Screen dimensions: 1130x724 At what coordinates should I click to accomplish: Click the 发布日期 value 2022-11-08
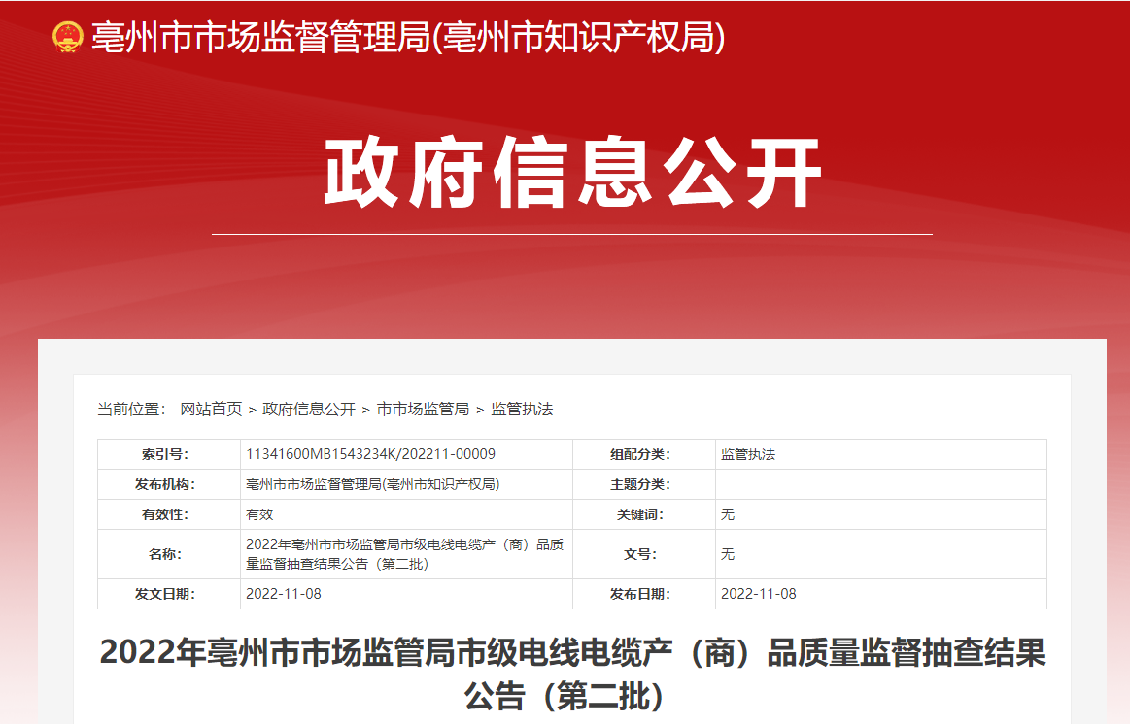[x=759, y=594]
